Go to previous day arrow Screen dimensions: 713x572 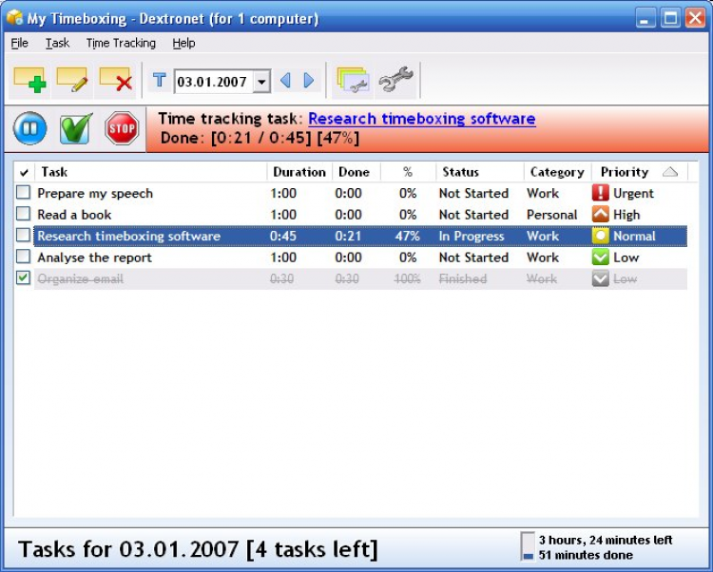pos(285,81)
